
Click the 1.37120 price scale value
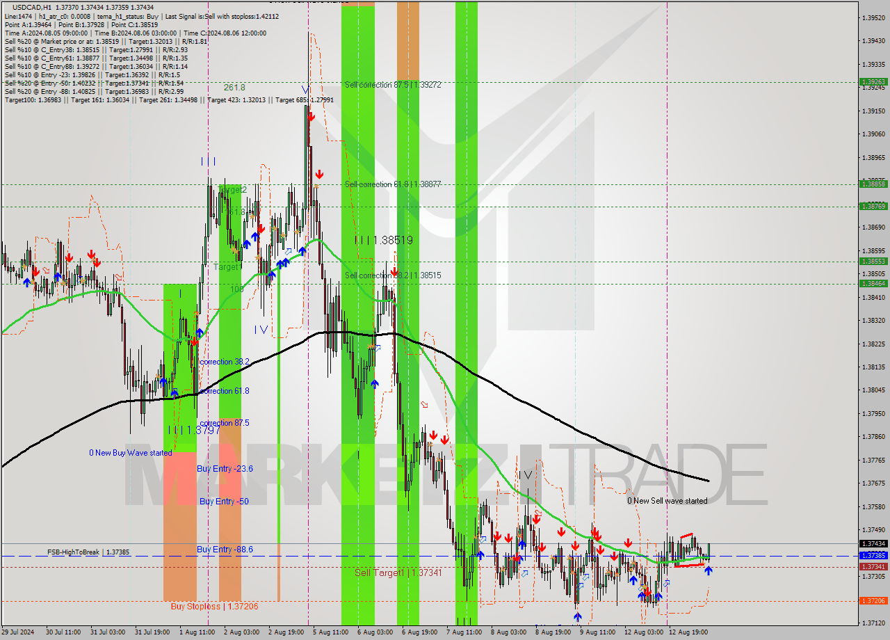tap(873, 623)
